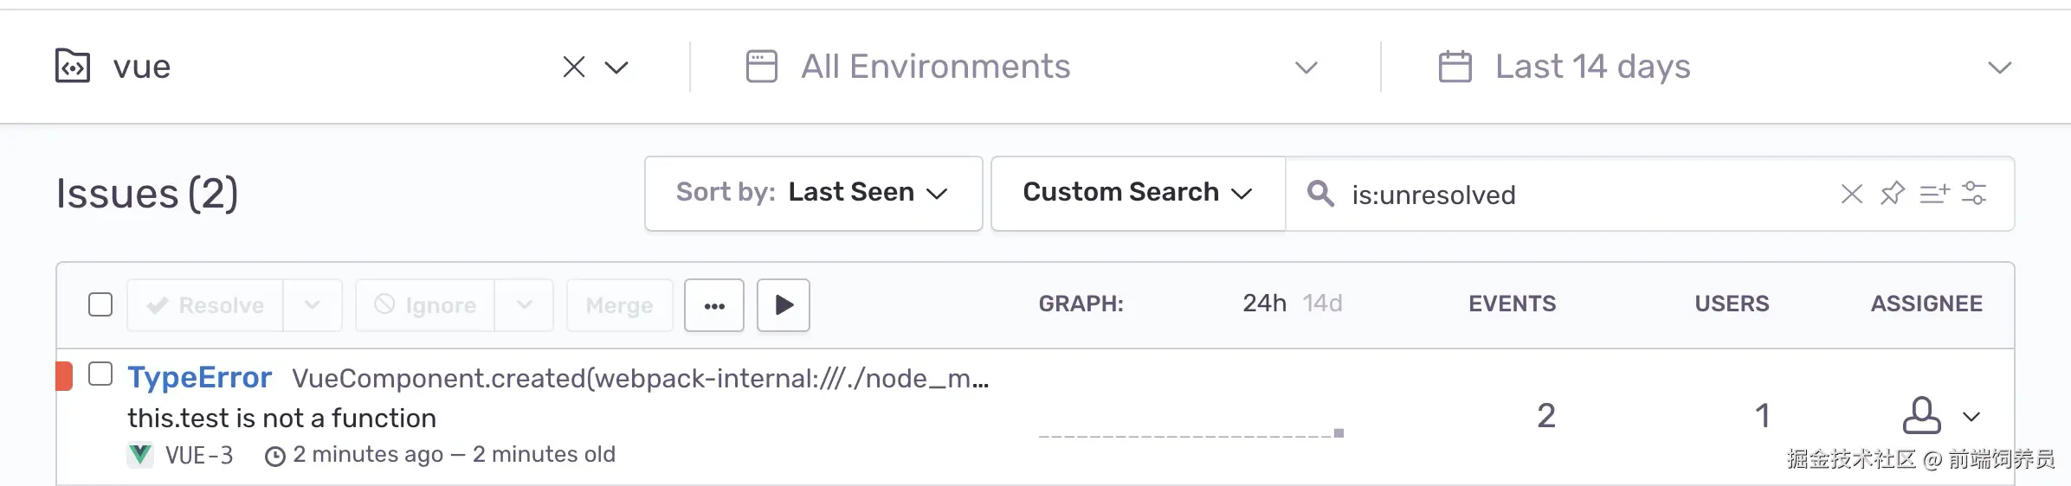This screenshot has height=486, width=2071.
Task: Toggle the select all issues checkbox
Action: 100,304
